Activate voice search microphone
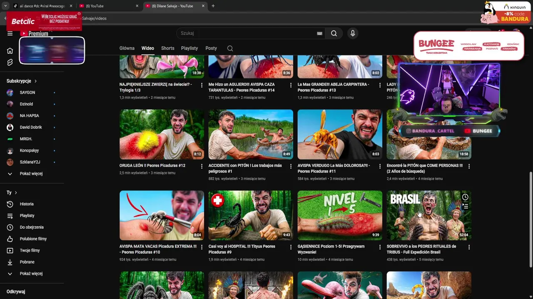 353,34
